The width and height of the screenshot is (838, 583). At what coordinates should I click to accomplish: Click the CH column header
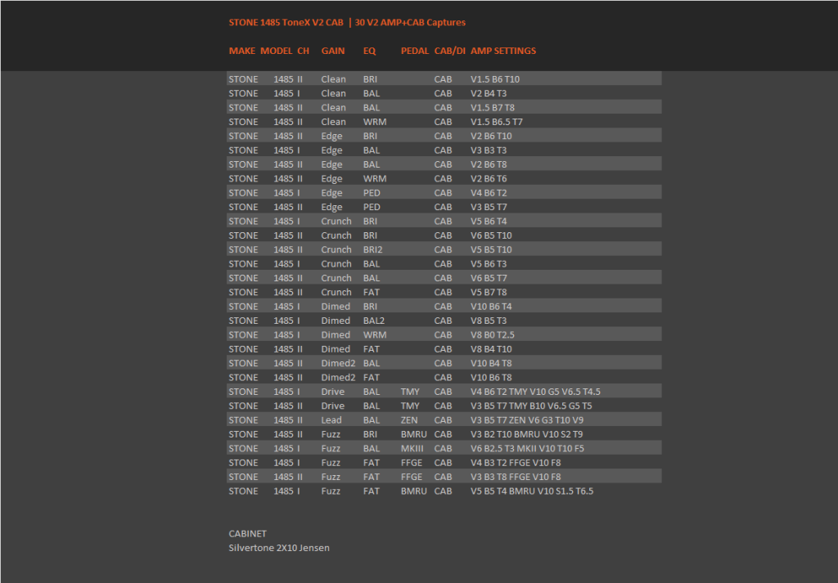(x=303, y=51)
